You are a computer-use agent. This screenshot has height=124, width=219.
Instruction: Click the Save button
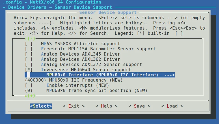[139, 106]
